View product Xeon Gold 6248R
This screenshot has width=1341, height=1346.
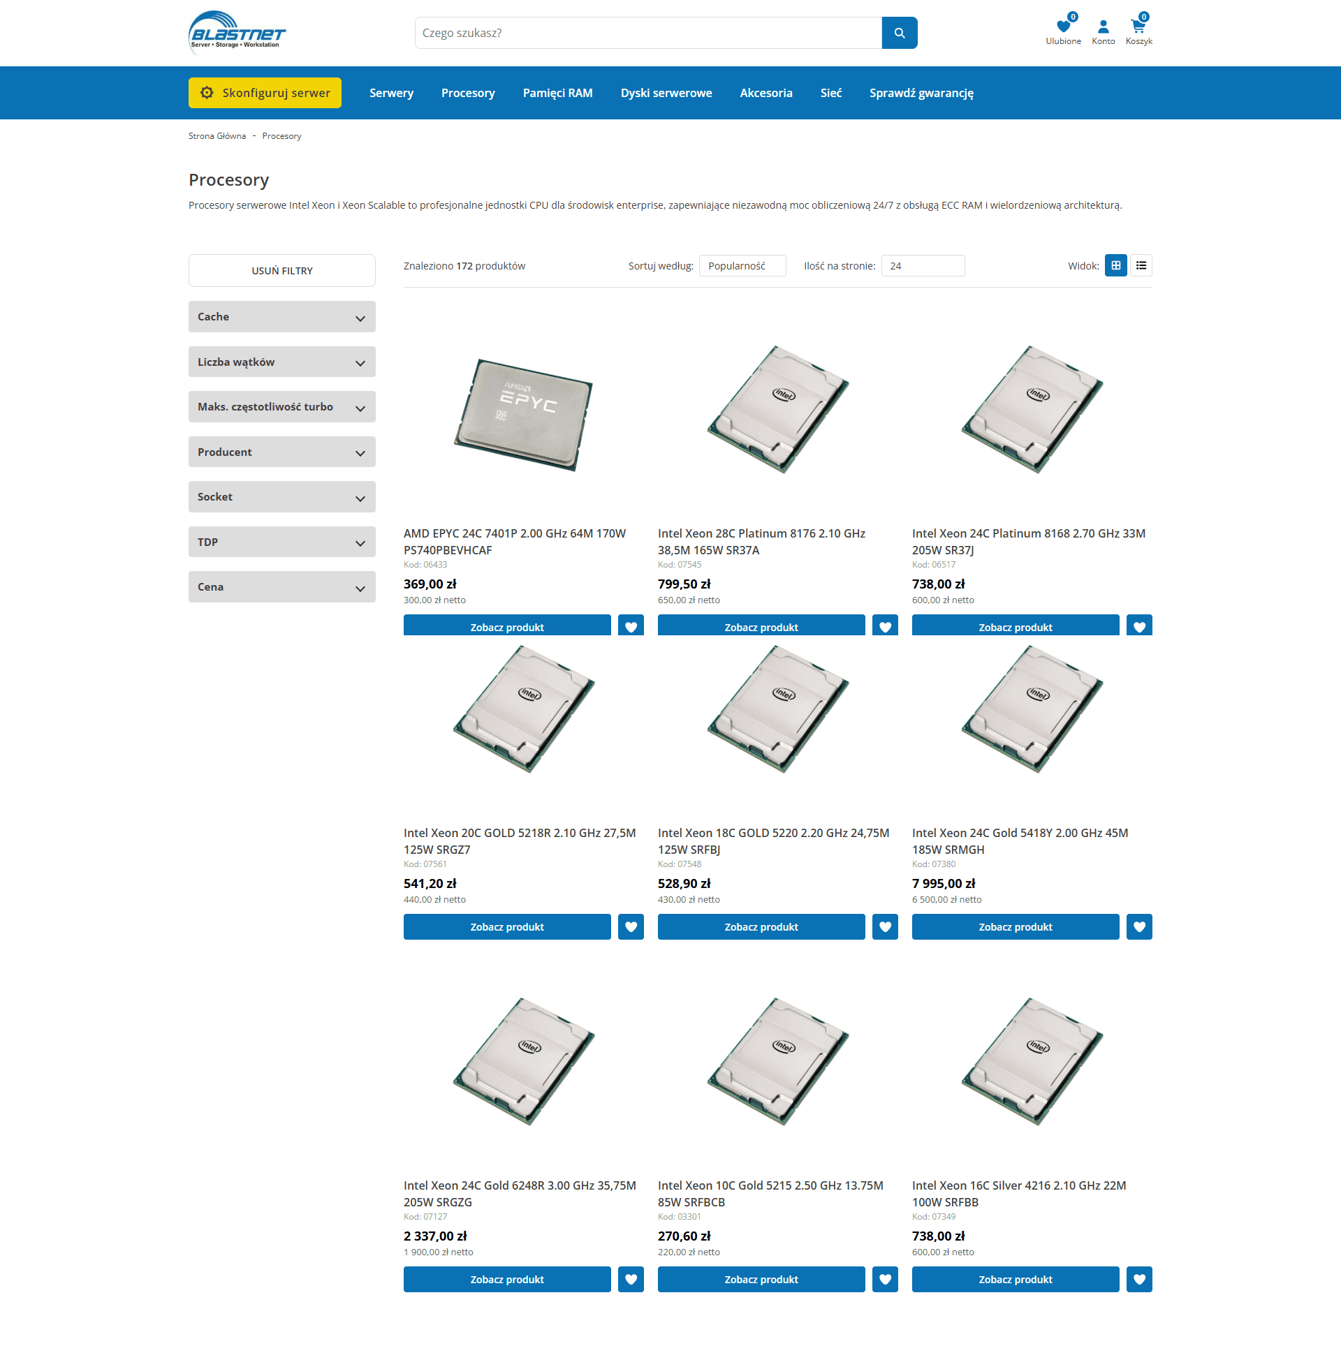tap(507, 1279)
